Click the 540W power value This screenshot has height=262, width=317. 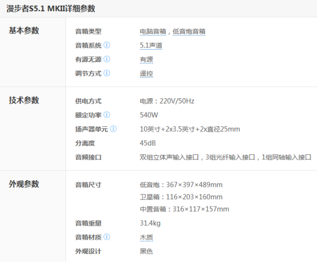click(x=149, y=115)
